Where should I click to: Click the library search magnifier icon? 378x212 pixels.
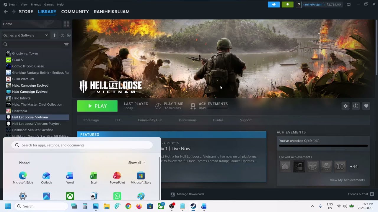[5, 44]
